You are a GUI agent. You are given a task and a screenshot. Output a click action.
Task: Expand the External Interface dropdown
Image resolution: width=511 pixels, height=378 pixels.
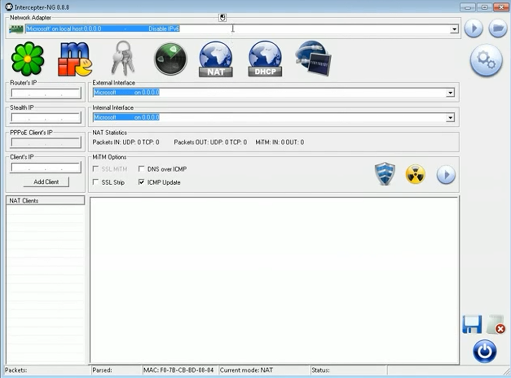(450, 93)
